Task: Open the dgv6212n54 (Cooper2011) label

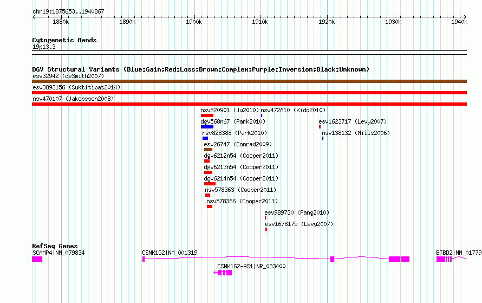Action: pyautogui.click(x=241, y=156)
